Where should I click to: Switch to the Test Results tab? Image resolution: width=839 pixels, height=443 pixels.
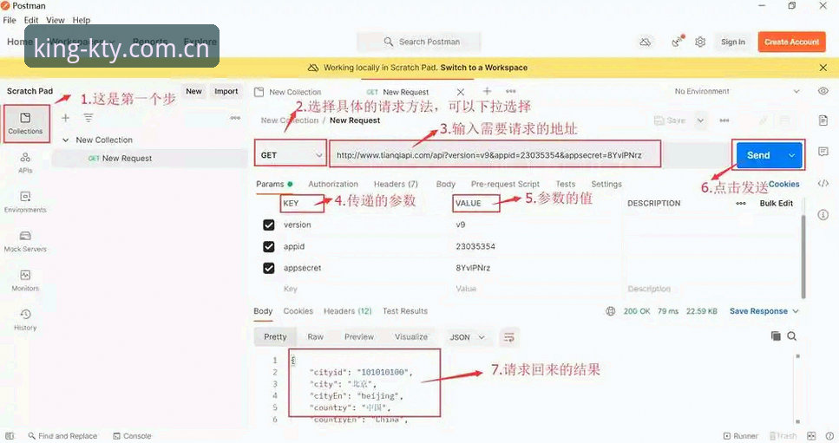click(x=405, y=311)
